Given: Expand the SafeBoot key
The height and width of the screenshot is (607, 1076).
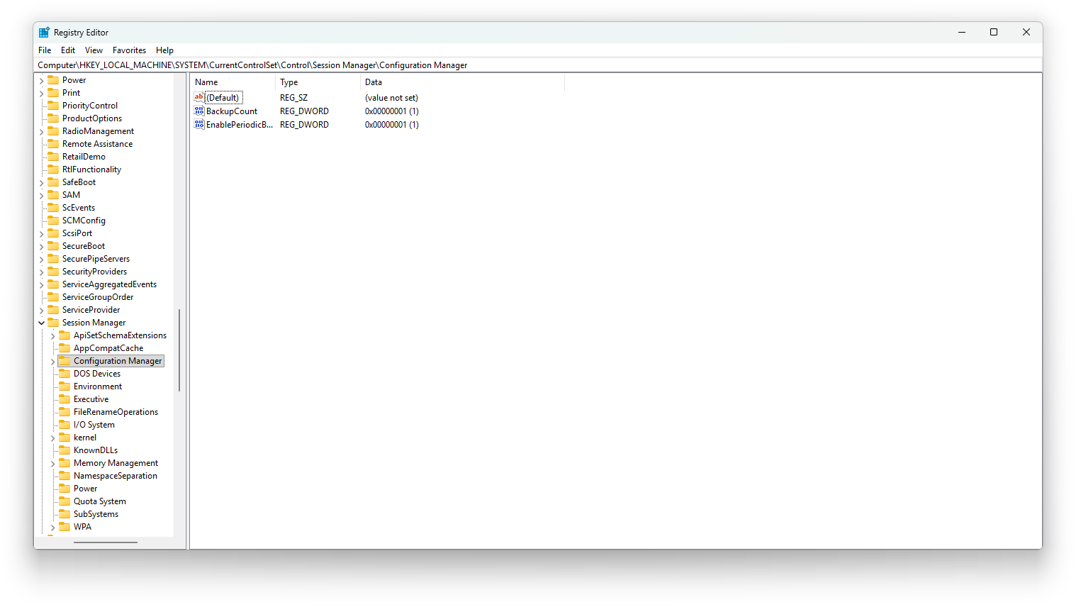Looking at the screenshot, I should [42, 183].
